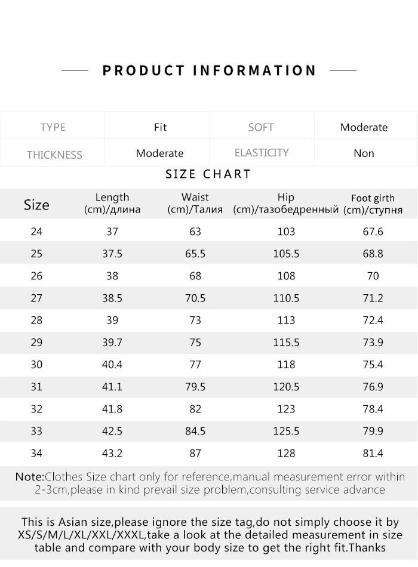Click the Length (cm) column header
This screenshot has width=418, height=567.
point(112,204)
